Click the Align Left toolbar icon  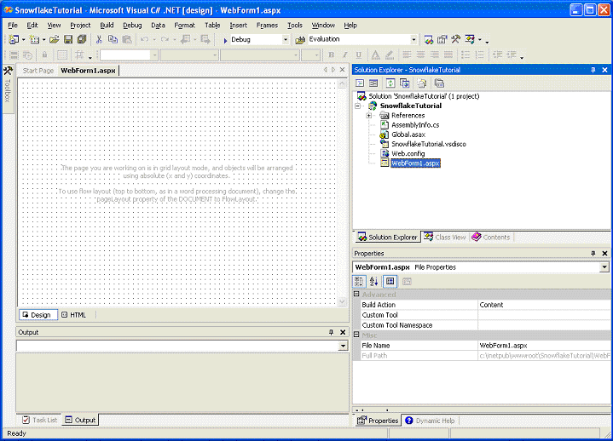(407, 55)
